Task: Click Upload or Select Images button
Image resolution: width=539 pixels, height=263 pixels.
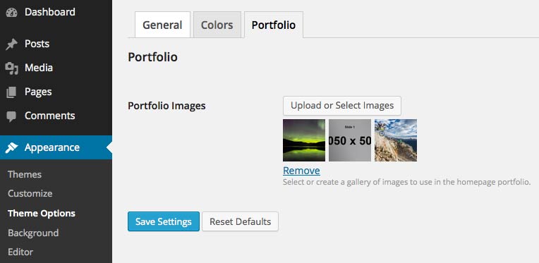Action: click(342, 105)
